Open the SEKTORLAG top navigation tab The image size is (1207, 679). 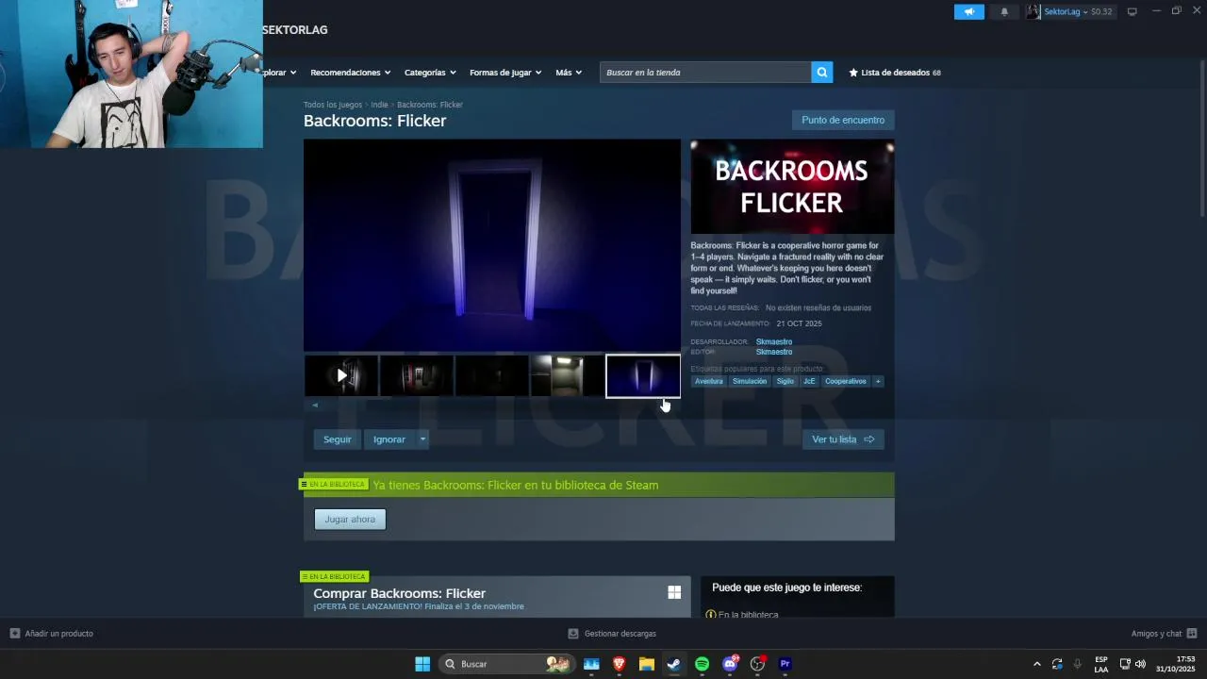pos(295,30)
